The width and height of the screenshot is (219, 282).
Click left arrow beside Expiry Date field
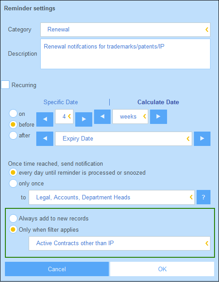coord(45,138)
